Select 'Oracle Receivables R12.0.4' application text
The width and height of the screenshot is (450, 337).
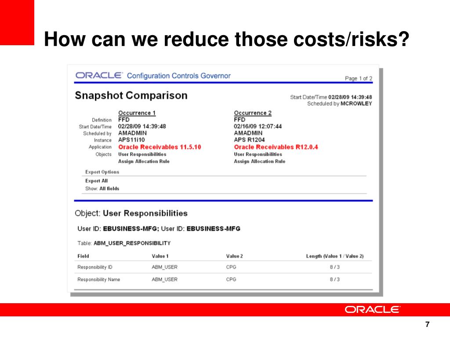[276, 147]
